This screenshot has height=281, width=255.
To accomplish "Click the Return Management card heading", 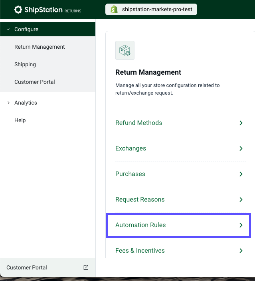I will click(x=148, y=72).
